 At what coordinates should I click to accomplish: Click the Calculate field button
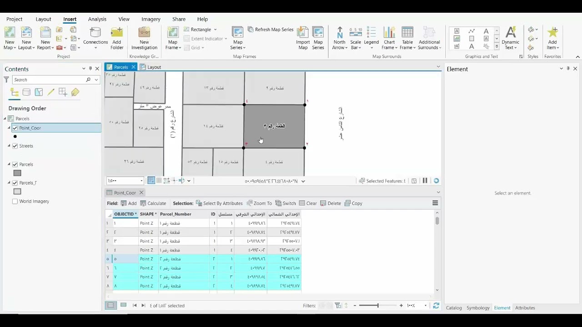pyautogui.click(x=153, y=203)
